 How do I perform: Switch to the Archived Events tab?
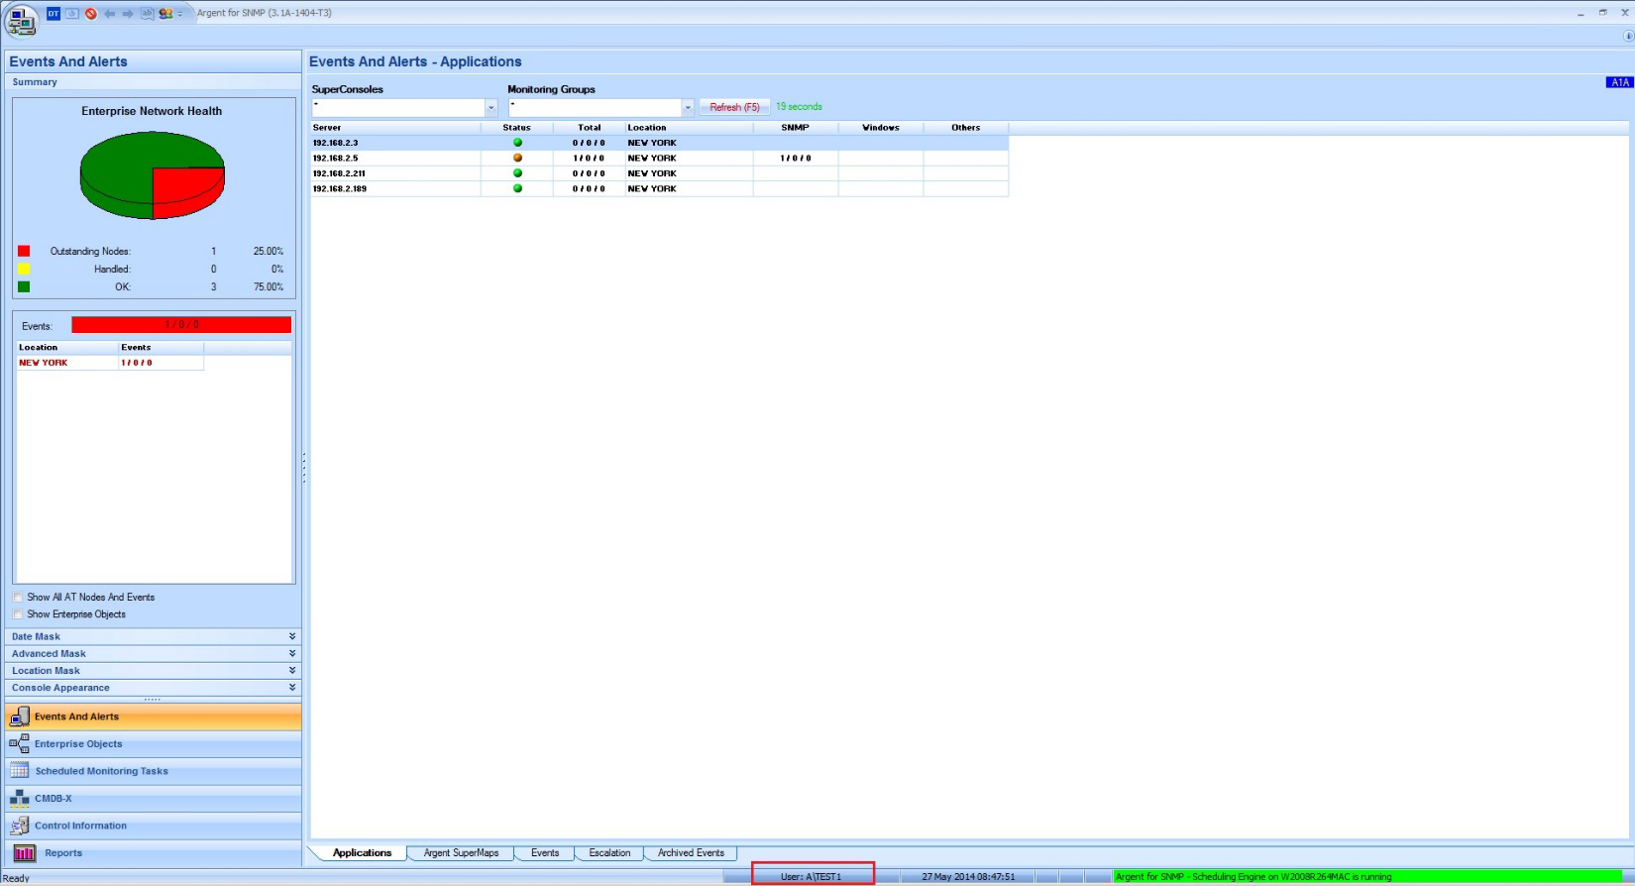pyautogui.click(x=691, y=853)
